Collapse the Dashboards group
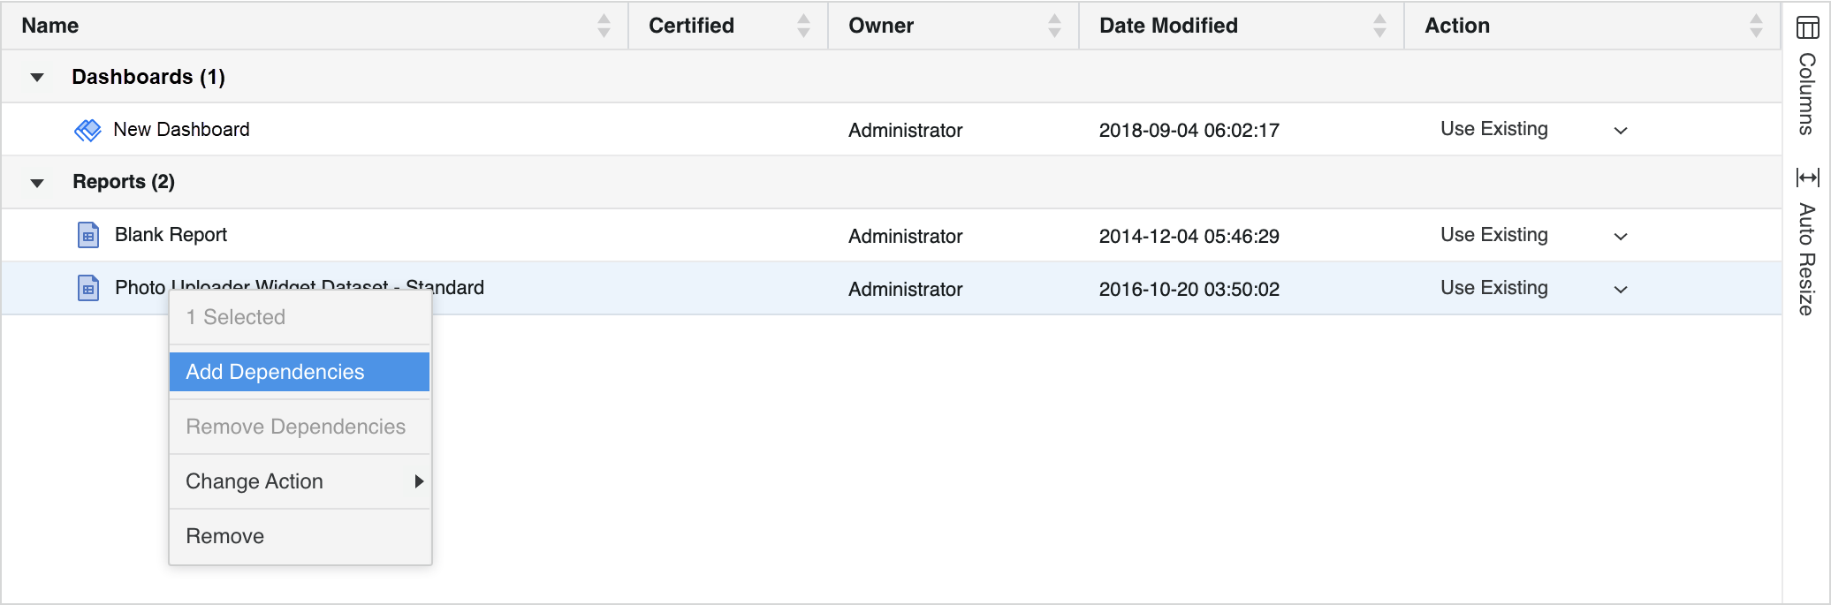The width and height of the screenshot is (1831, 605). (37, 78)
